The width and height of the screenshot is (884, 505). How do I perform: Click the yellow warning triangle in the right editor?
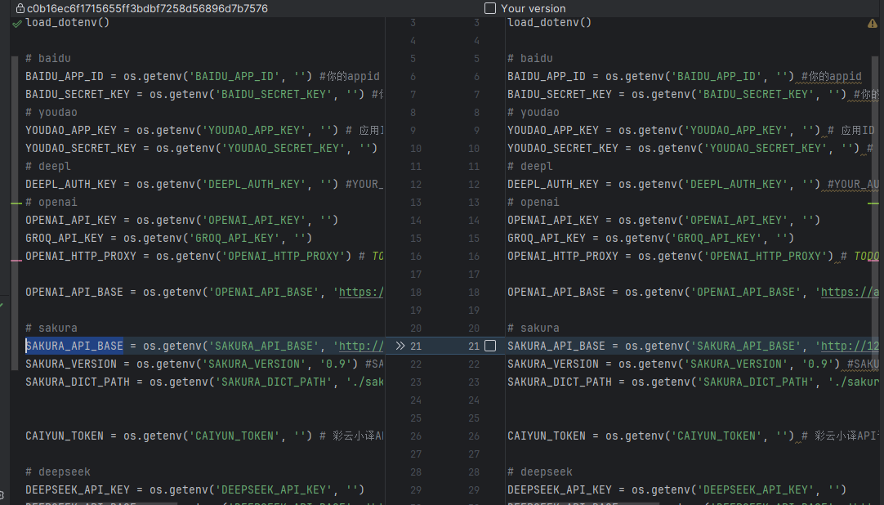click(x=873, y=24)
